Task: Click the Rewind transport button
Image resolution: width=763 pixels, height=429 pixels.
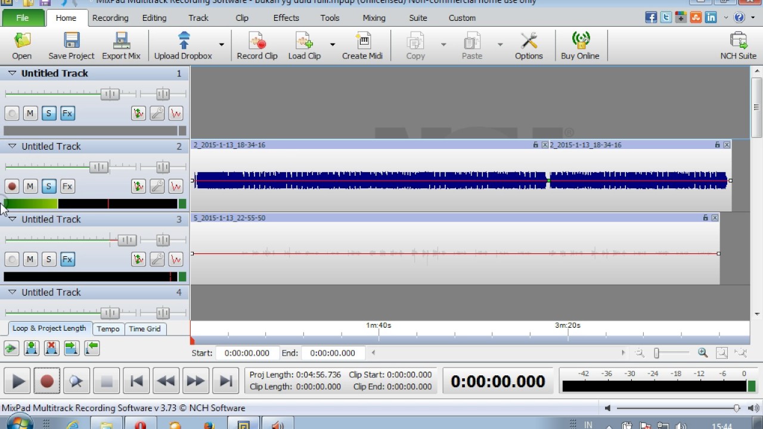Action: coord(166,381)
